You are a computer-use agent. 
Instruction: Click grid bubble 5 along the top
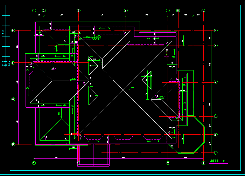(x=79, y=11)
